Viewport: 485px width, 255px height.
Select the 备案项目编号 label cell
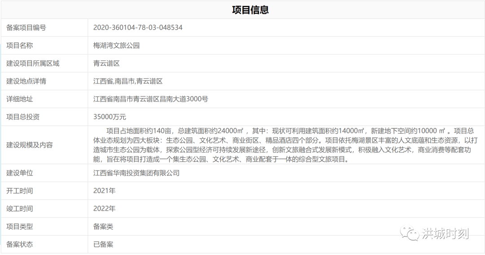[x=26, y=27]
